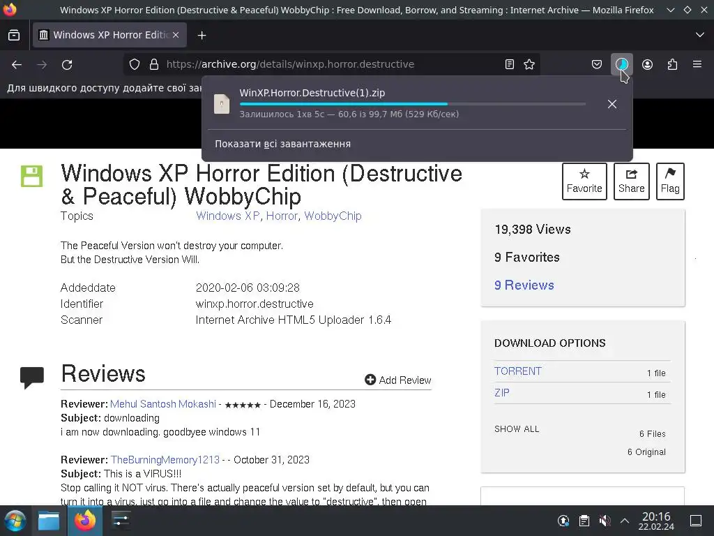
Task: Click the green software floppy icon
Action: pyautogui.click(x=31, y=176)
